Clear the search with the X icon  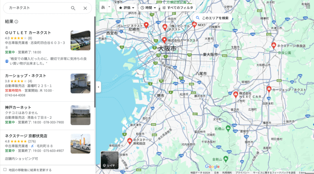[85, 8]
